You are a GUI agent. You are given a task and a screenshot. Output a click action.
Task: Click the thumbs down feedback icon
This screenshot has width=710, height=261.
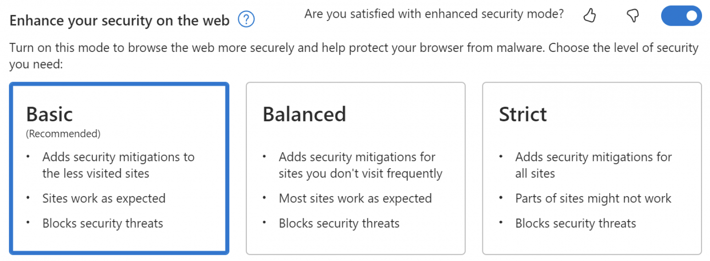pos(632,16)
